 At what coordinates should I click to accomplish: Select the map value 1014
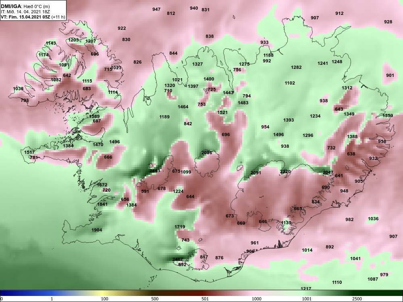click(x=307, y=250)
